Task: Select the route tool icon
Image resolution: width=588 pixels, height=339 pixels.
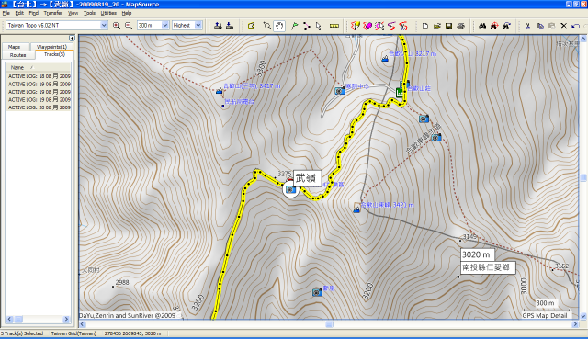Action: coord(307,26)
